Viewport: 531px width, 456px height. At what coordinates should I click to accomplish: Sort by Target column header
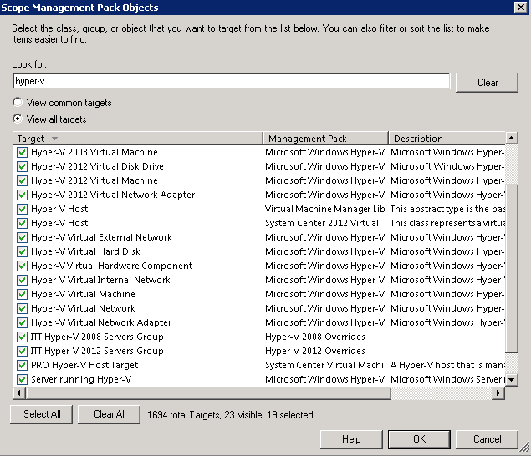138,139
